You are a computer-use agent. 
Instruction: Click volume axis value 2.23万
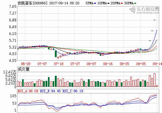point(11,83)
